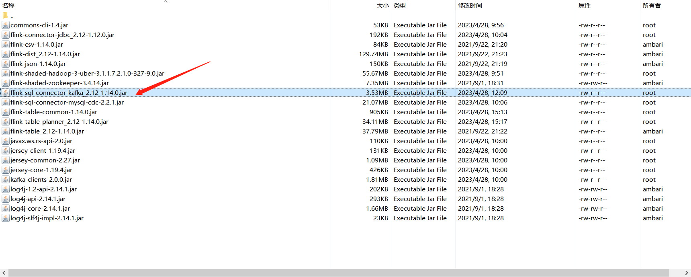Select file name flink-table-planner_2.12-1.14.0.jar
This screenshot has height=277, width=691.
click(x=59, y=121)
